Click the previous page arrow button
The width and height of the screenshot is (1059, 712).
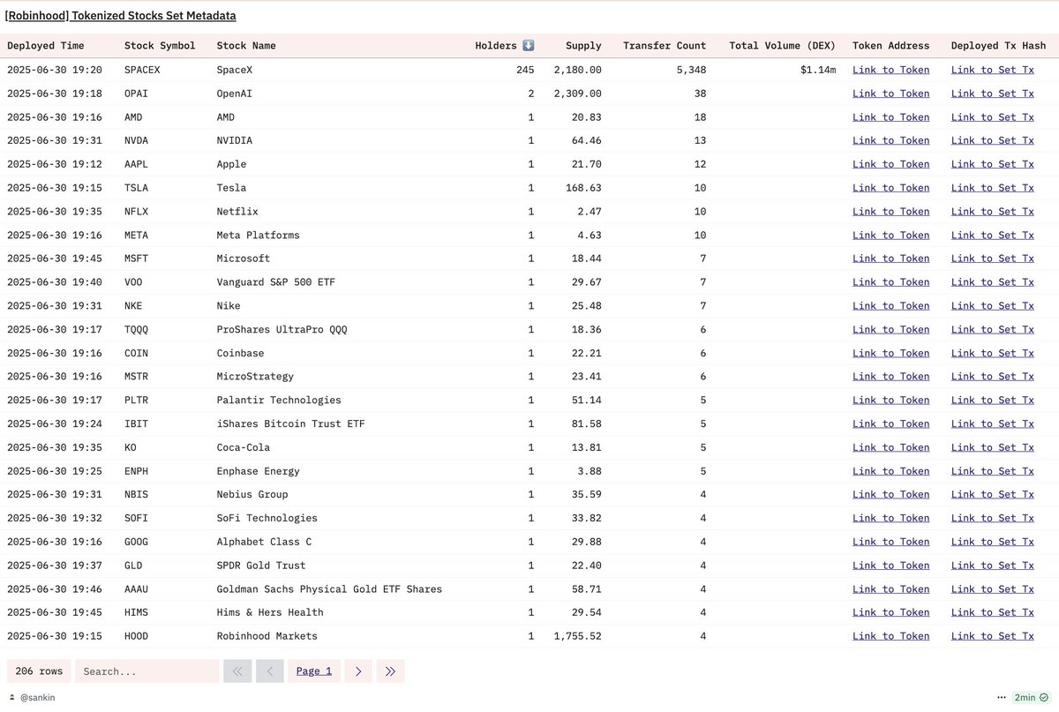click(269, 671)
